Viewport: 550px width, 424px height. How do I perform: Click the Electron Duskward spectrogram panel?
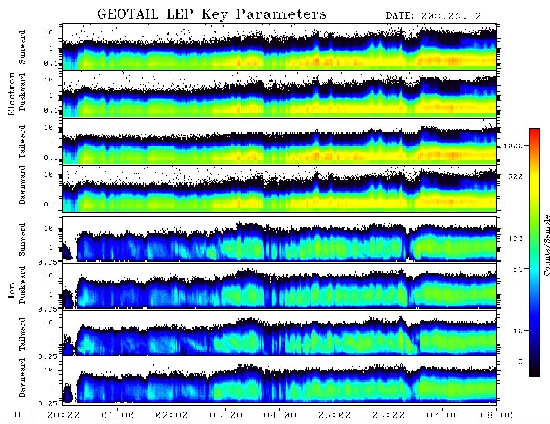[x=279, y=94]
